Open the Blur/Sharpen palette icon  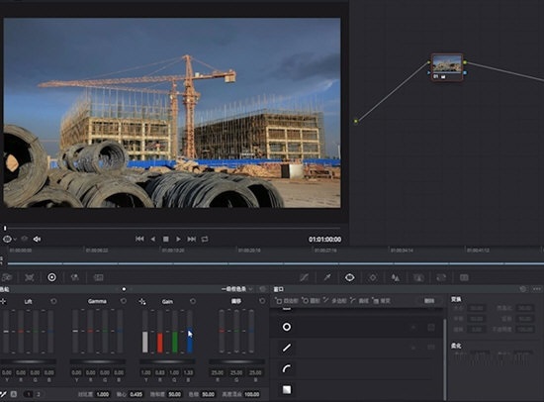[396, 277]
